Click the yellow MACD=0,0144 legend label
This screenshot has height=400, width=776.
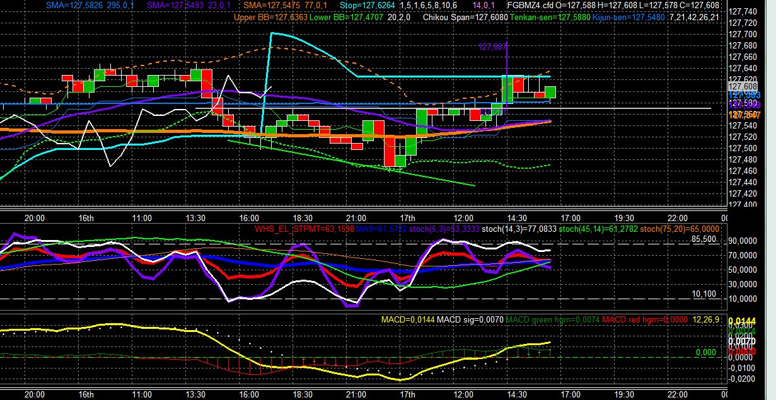point(407,320)
